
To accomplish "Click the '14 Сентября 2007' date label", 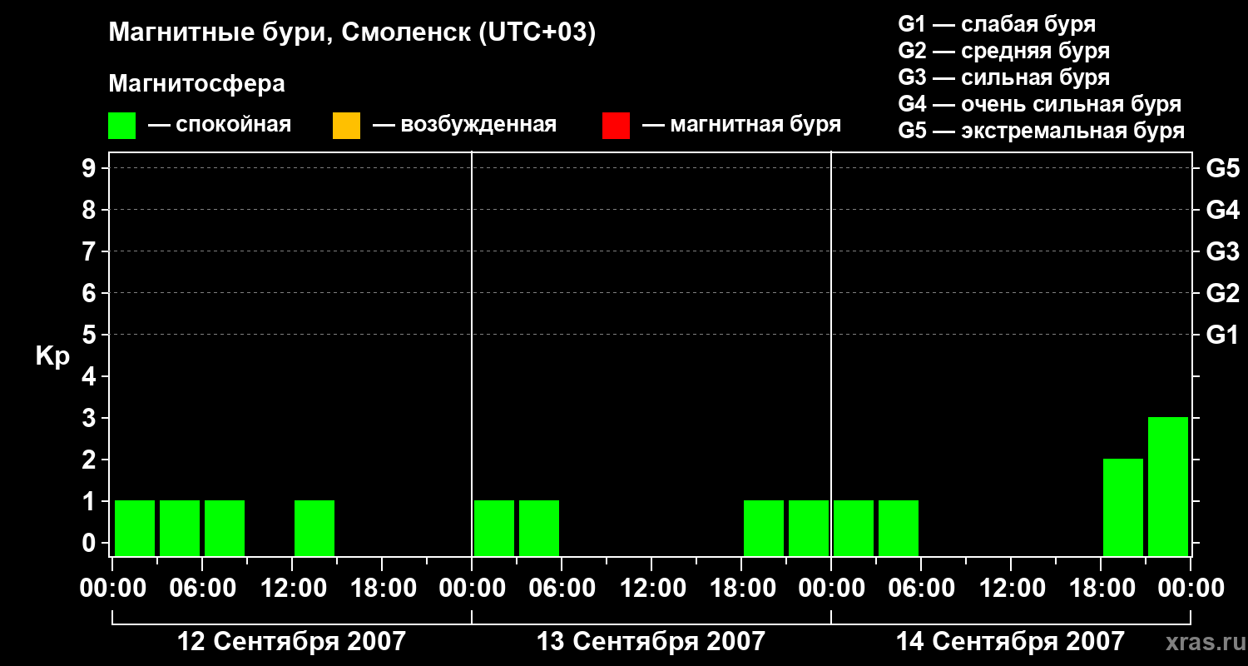I will click(1010, 642).
